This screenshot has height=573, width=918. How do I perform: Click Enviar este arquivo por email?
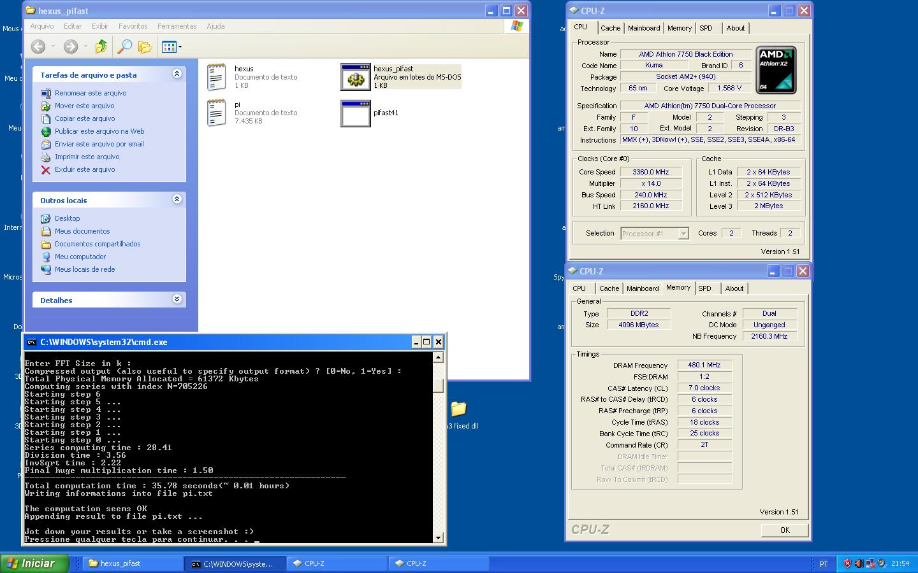point(99,144)
